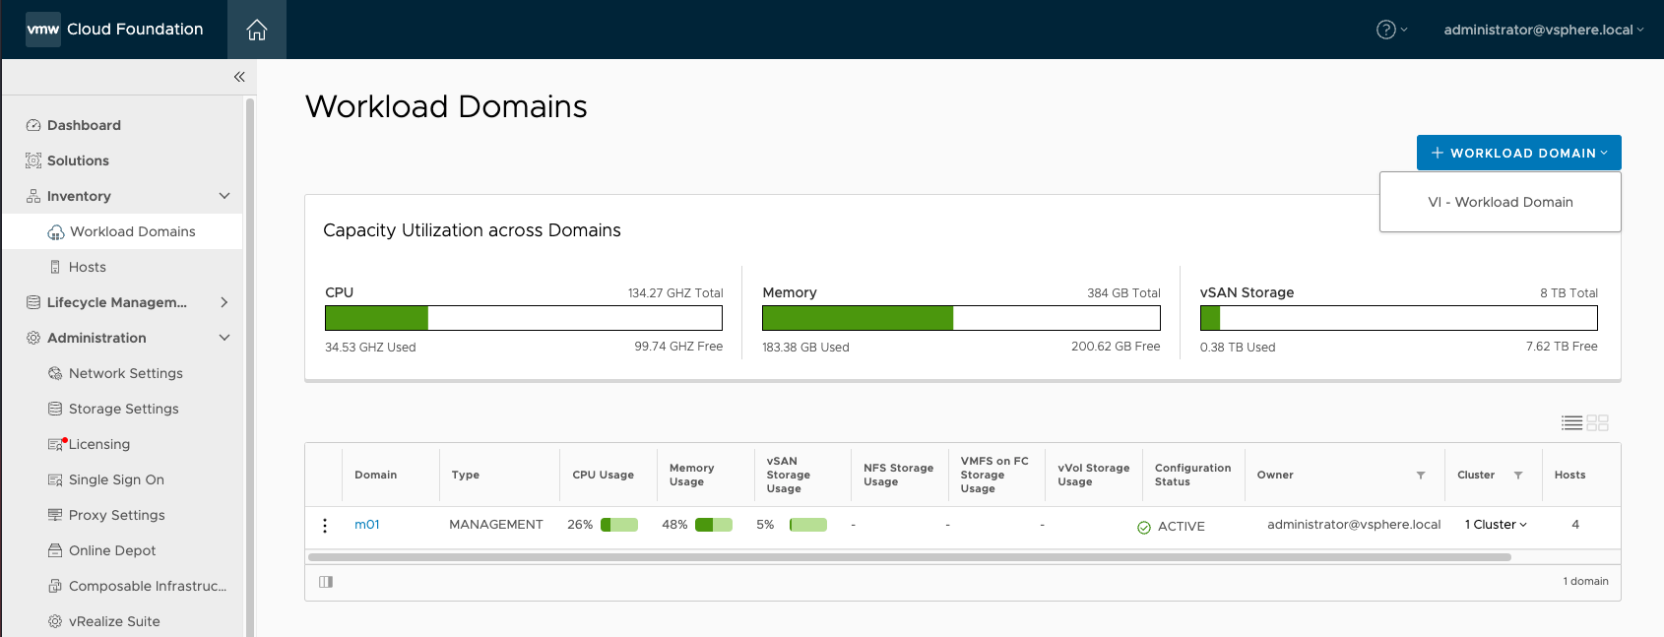Click the table's horizontal scrollbar
Viewport: 1664px width, 637px height.
pyautogui.click(x=910, y=557)
